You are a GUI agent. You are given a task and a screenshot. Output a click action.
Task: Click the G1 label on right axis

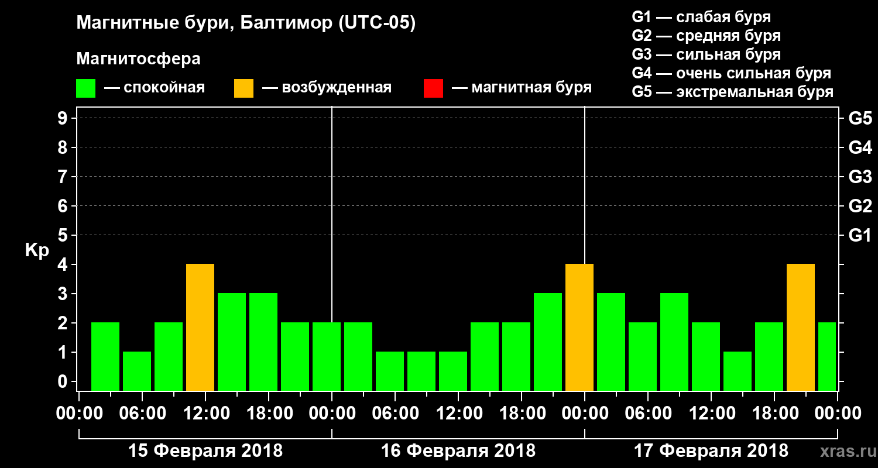coord(860,235)
